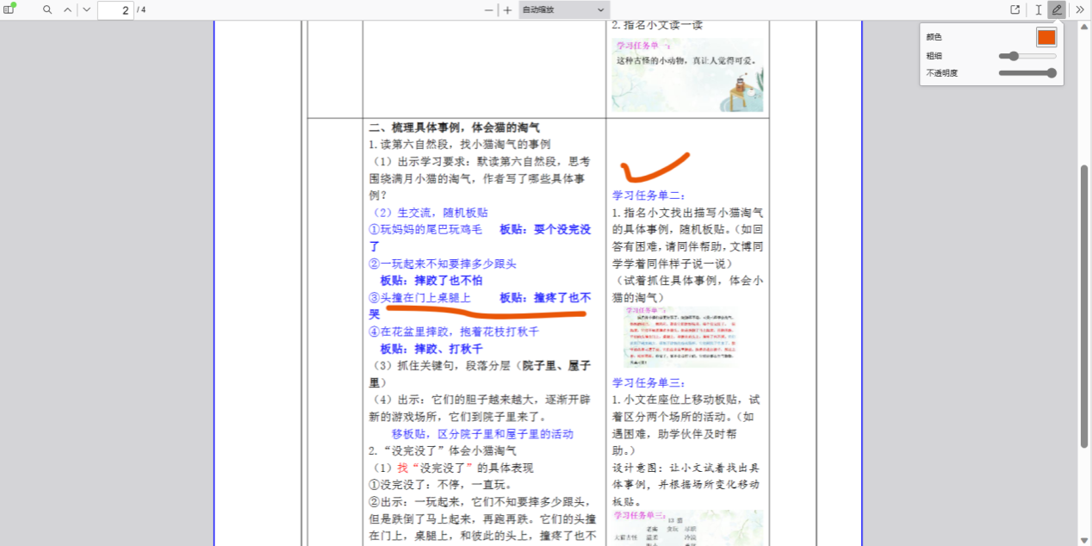Select the text annotation tool
Screen dimensions: 1092x546
1038,9
